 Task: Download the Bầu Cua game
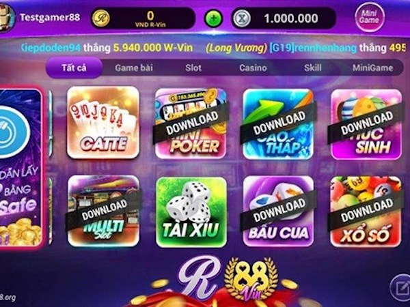[x=279, y=211]
